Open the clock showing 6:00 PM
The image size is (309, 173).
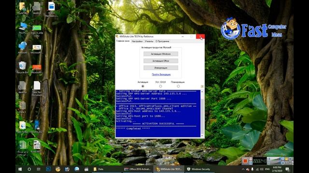(x=277, y=169)
